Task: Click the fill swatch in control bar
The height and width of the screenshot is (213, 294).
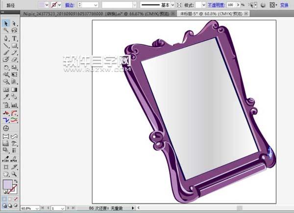Action: [x=41, y=5]
